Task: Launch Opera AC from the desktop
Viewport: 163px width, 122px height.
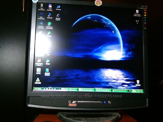Action: tap(50, 15)
